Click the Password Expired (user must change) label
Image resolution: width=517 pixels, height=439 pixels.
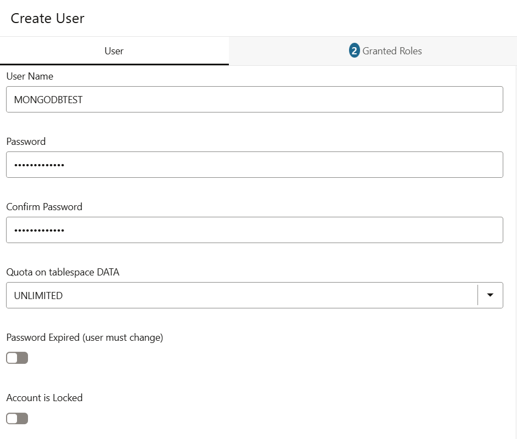click(x=85, y=337)
